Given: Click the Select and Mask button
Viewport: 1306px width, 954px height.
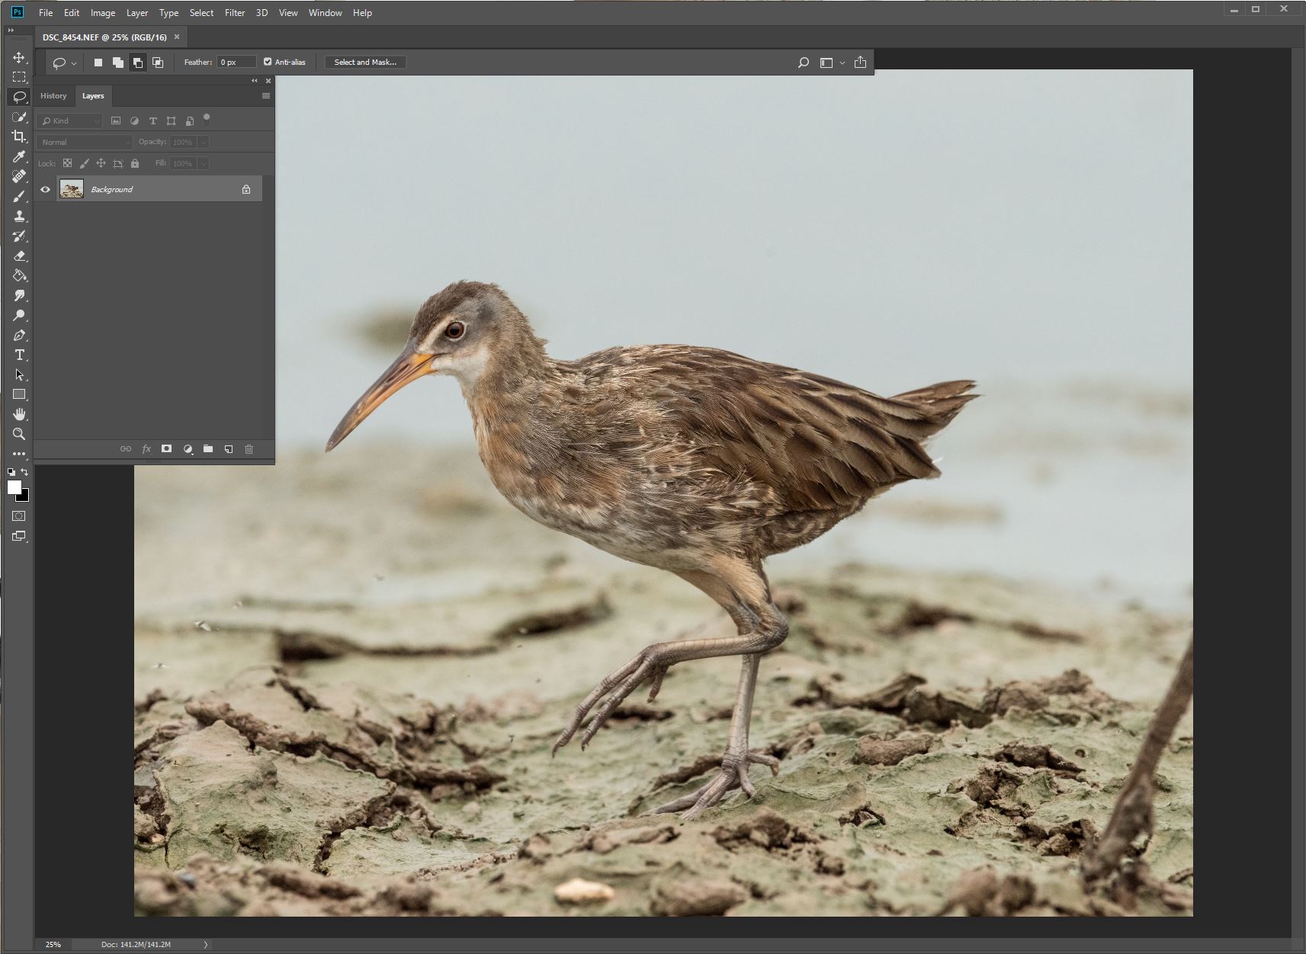Looking at the screenshot, I should (364, 62).
